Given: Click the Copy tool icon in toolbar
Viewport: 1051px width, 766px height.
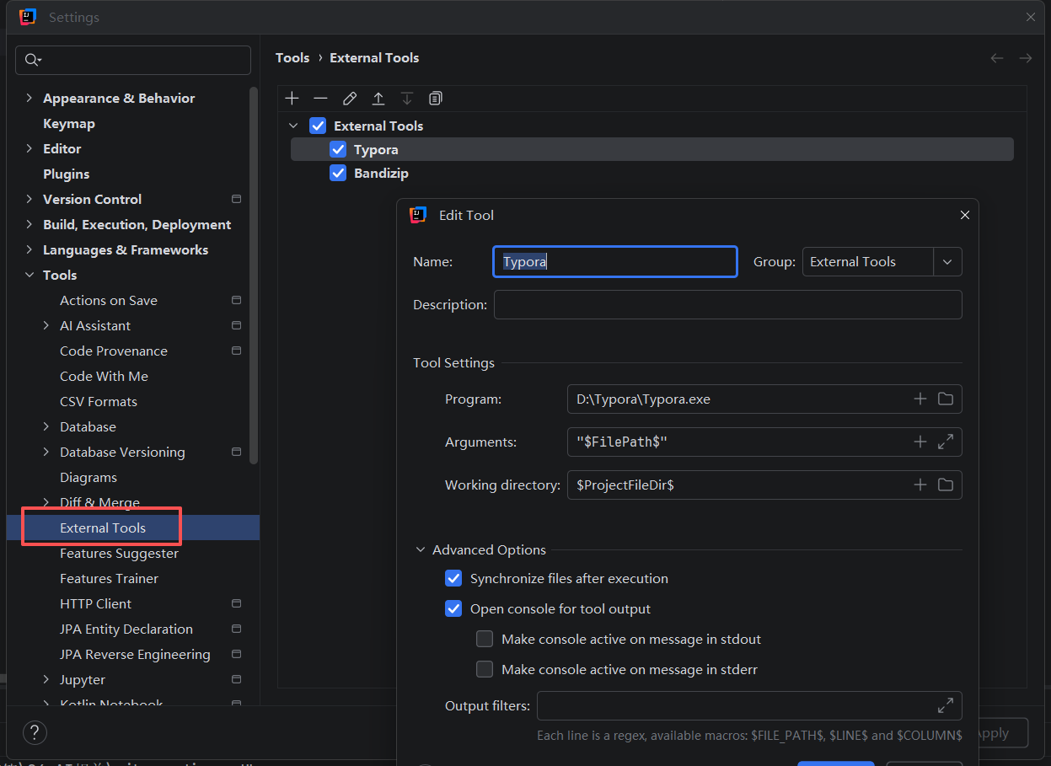Looking at the screenshot, I should click(x=435, y=99).
